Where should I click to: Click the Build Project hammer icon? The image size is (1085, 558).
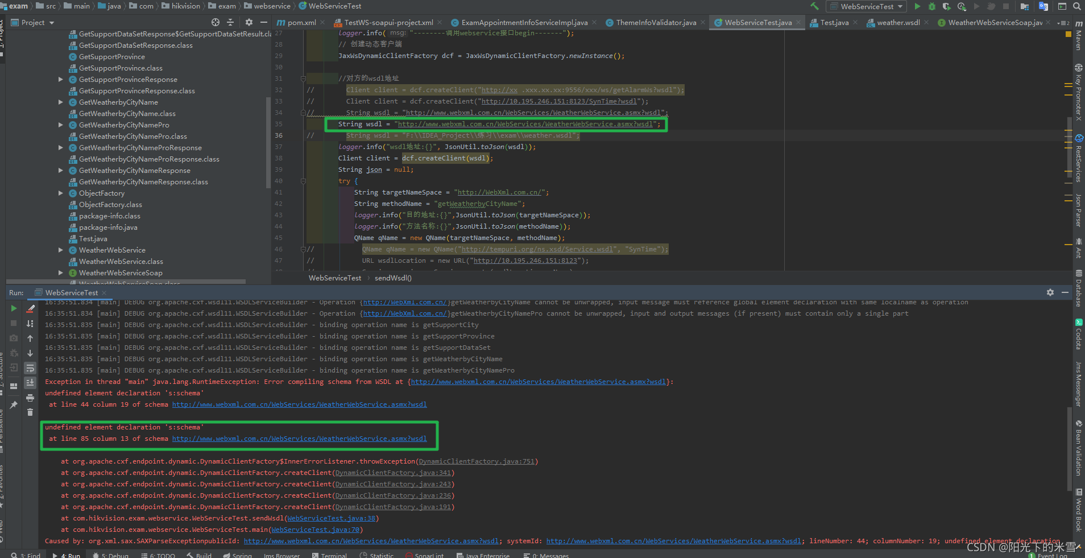(x=815, y=6)
